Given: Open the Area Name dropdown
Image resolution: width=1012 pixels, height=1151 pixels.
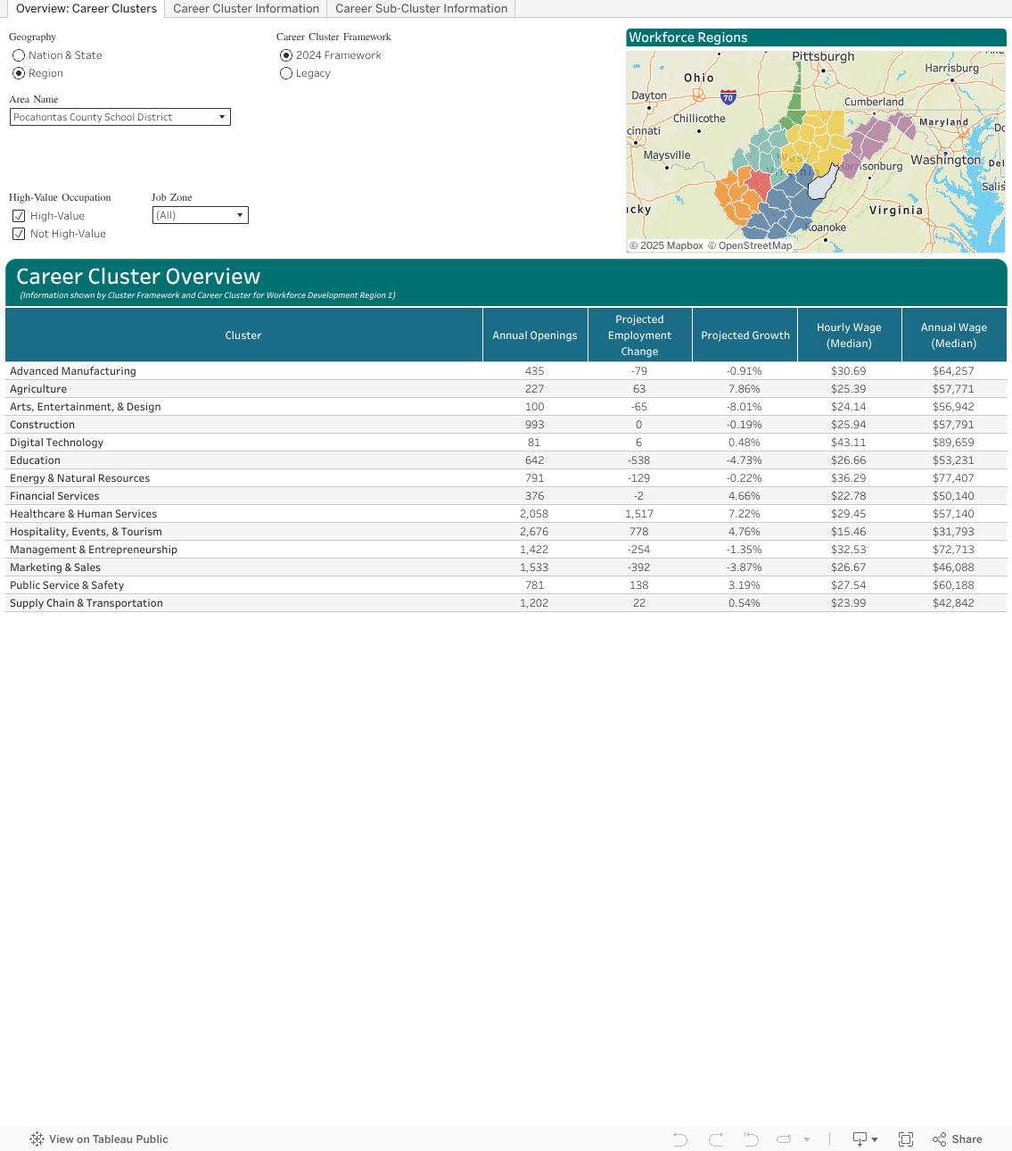Looking at the screenshot, I should coord(120,117).
